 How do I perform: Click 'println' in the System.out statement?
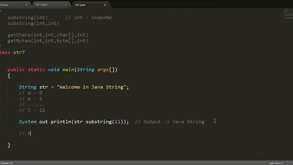61,122
